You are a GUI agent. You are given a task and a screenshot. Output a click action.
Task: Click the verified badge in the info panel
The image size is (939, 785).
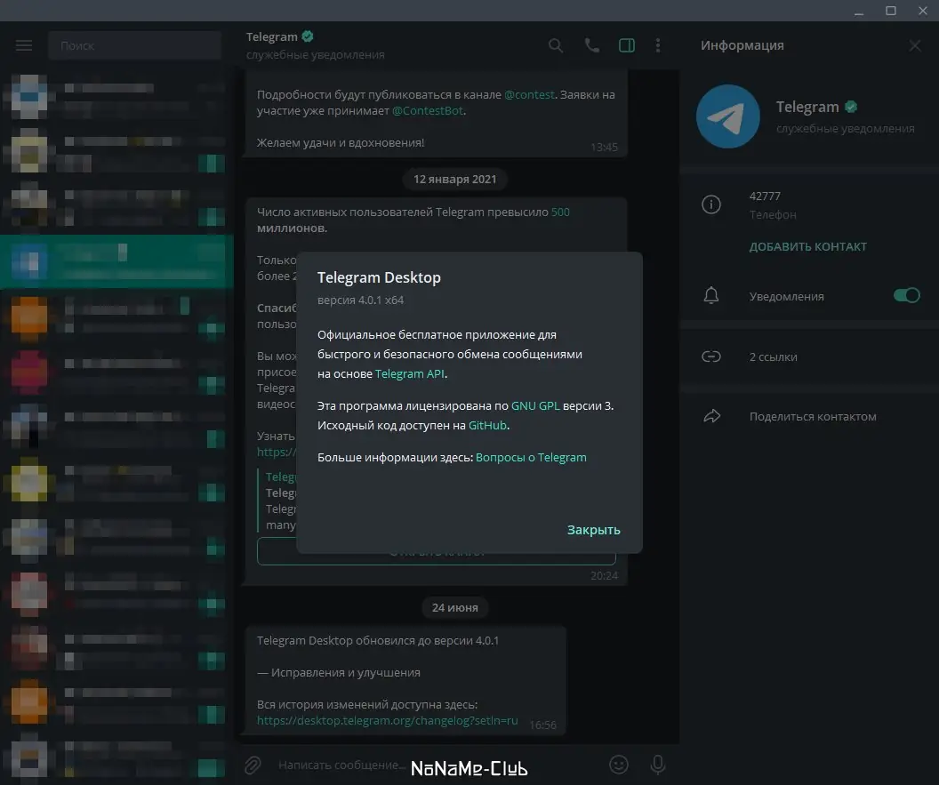pyautogui.click(x=851, y=108)
